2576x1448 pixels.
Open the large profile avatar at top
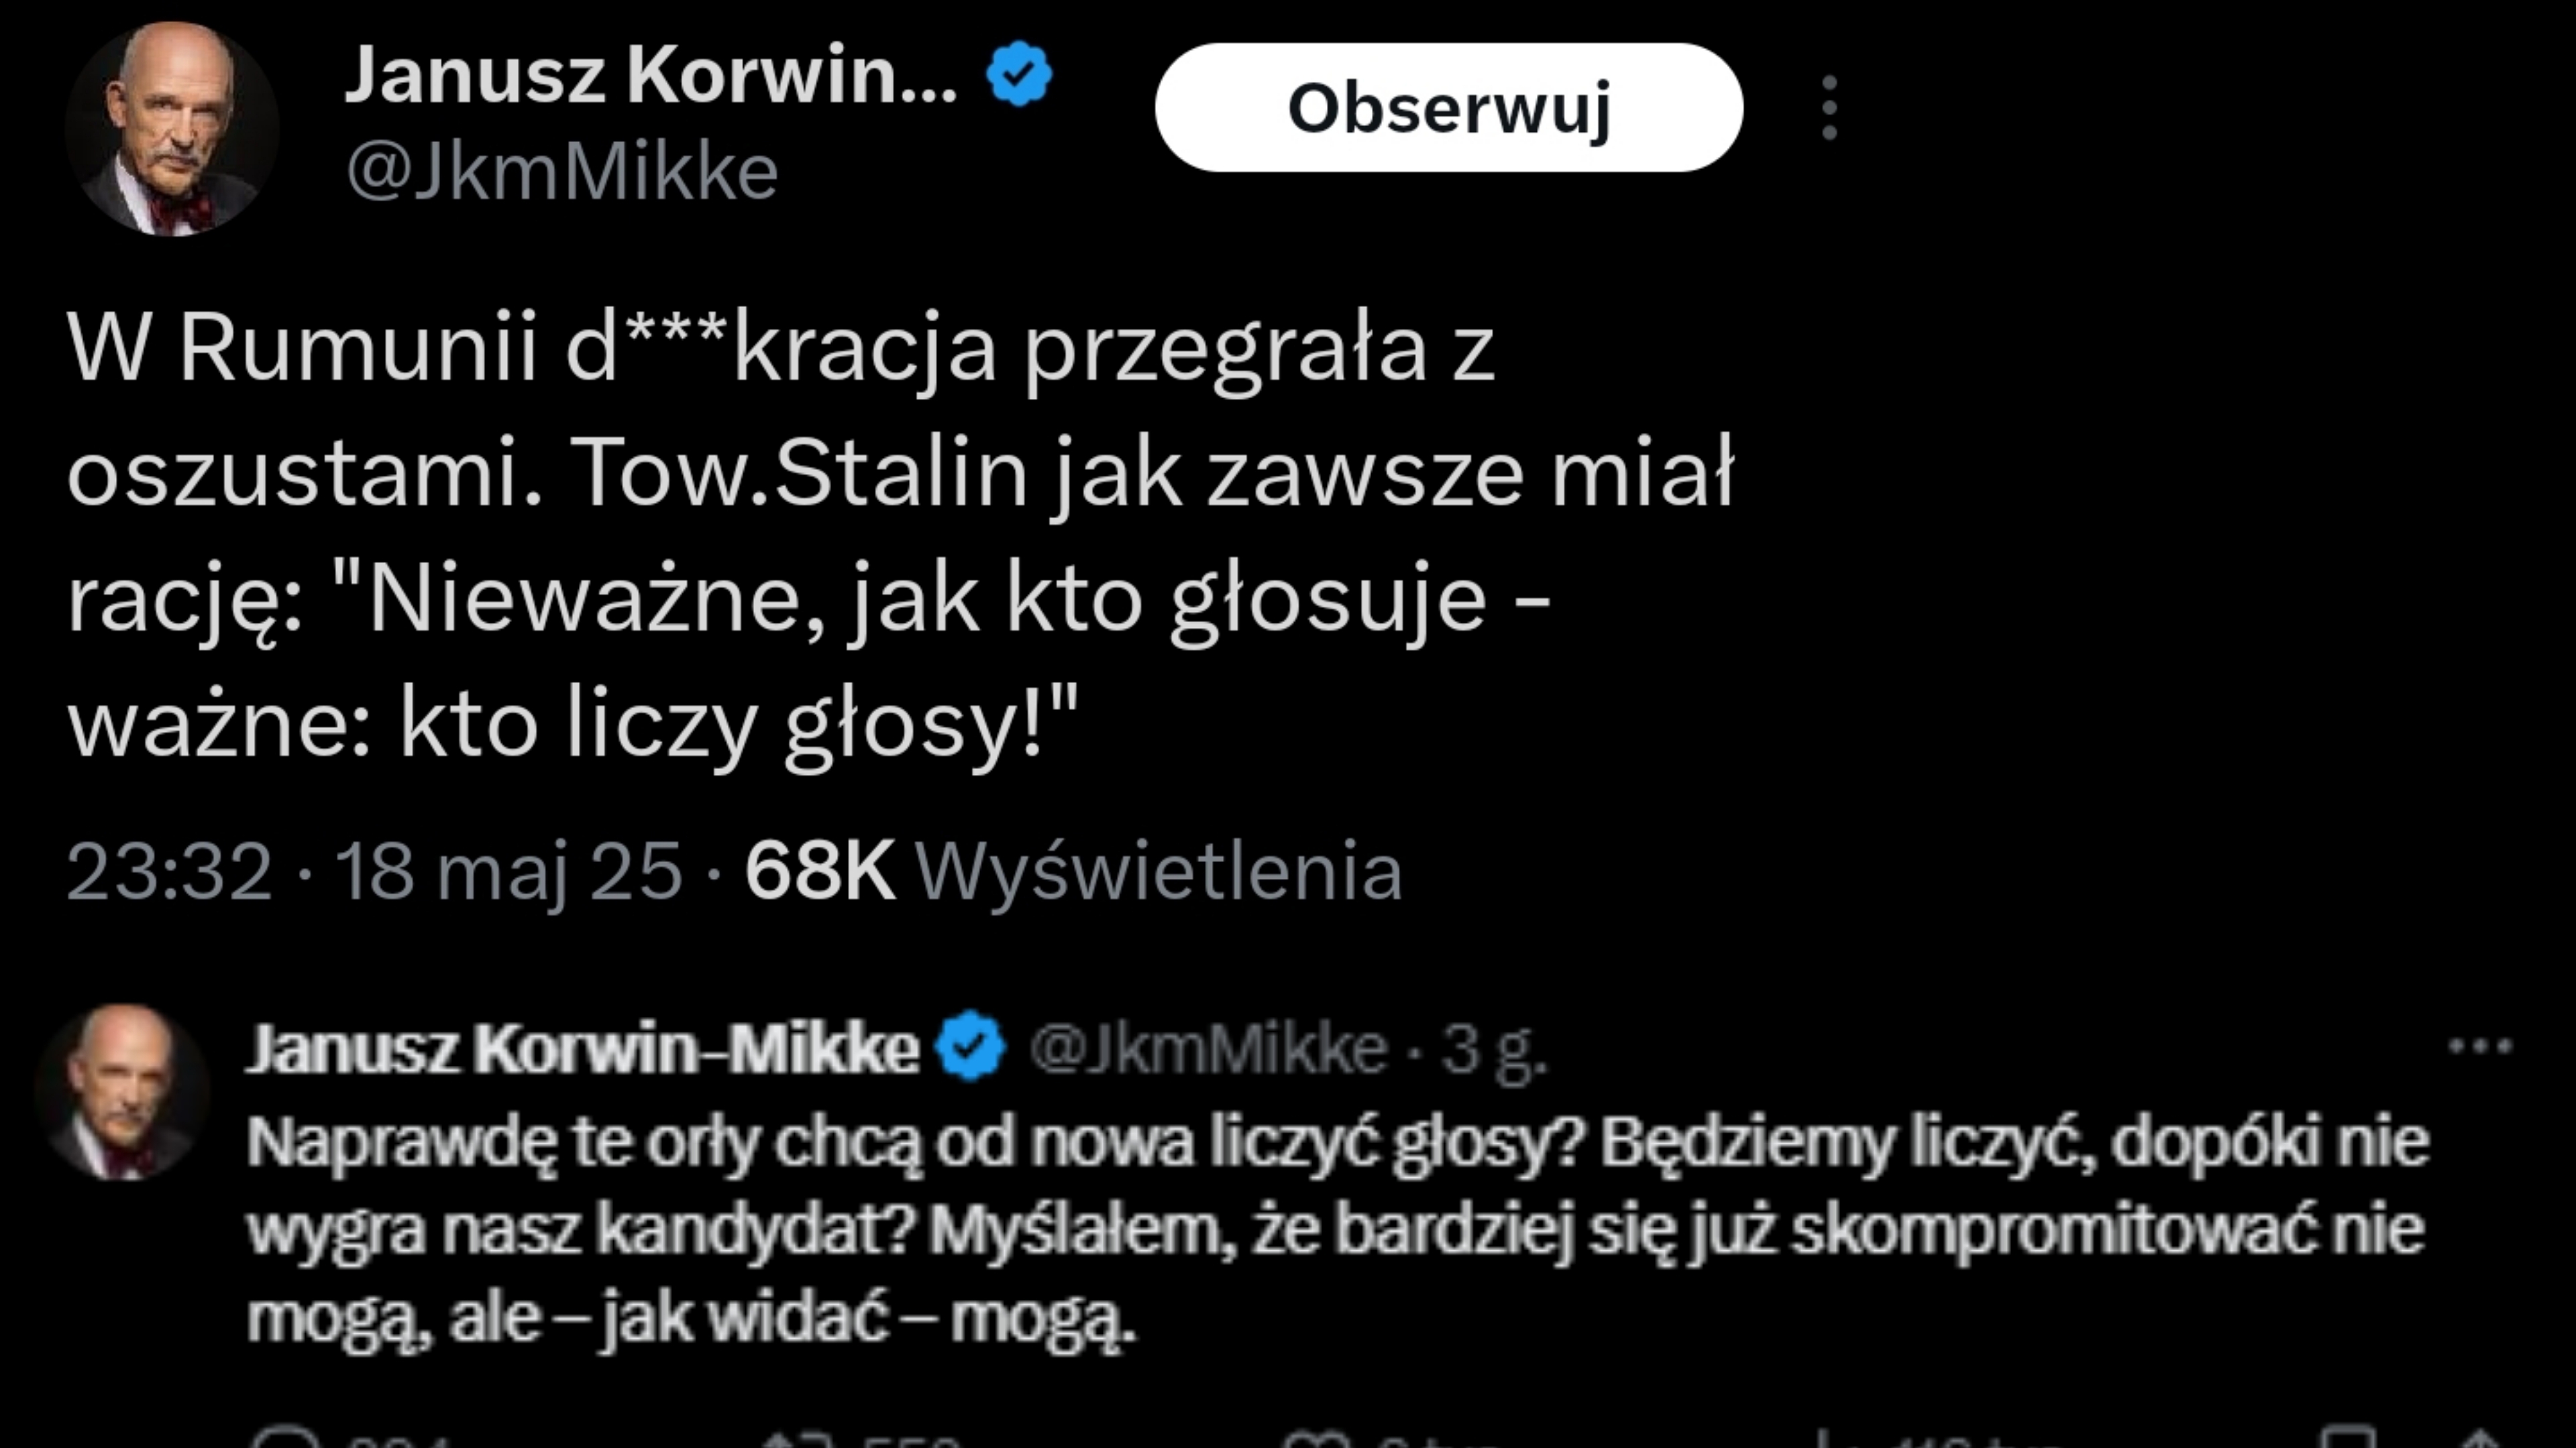pos(171,129)
